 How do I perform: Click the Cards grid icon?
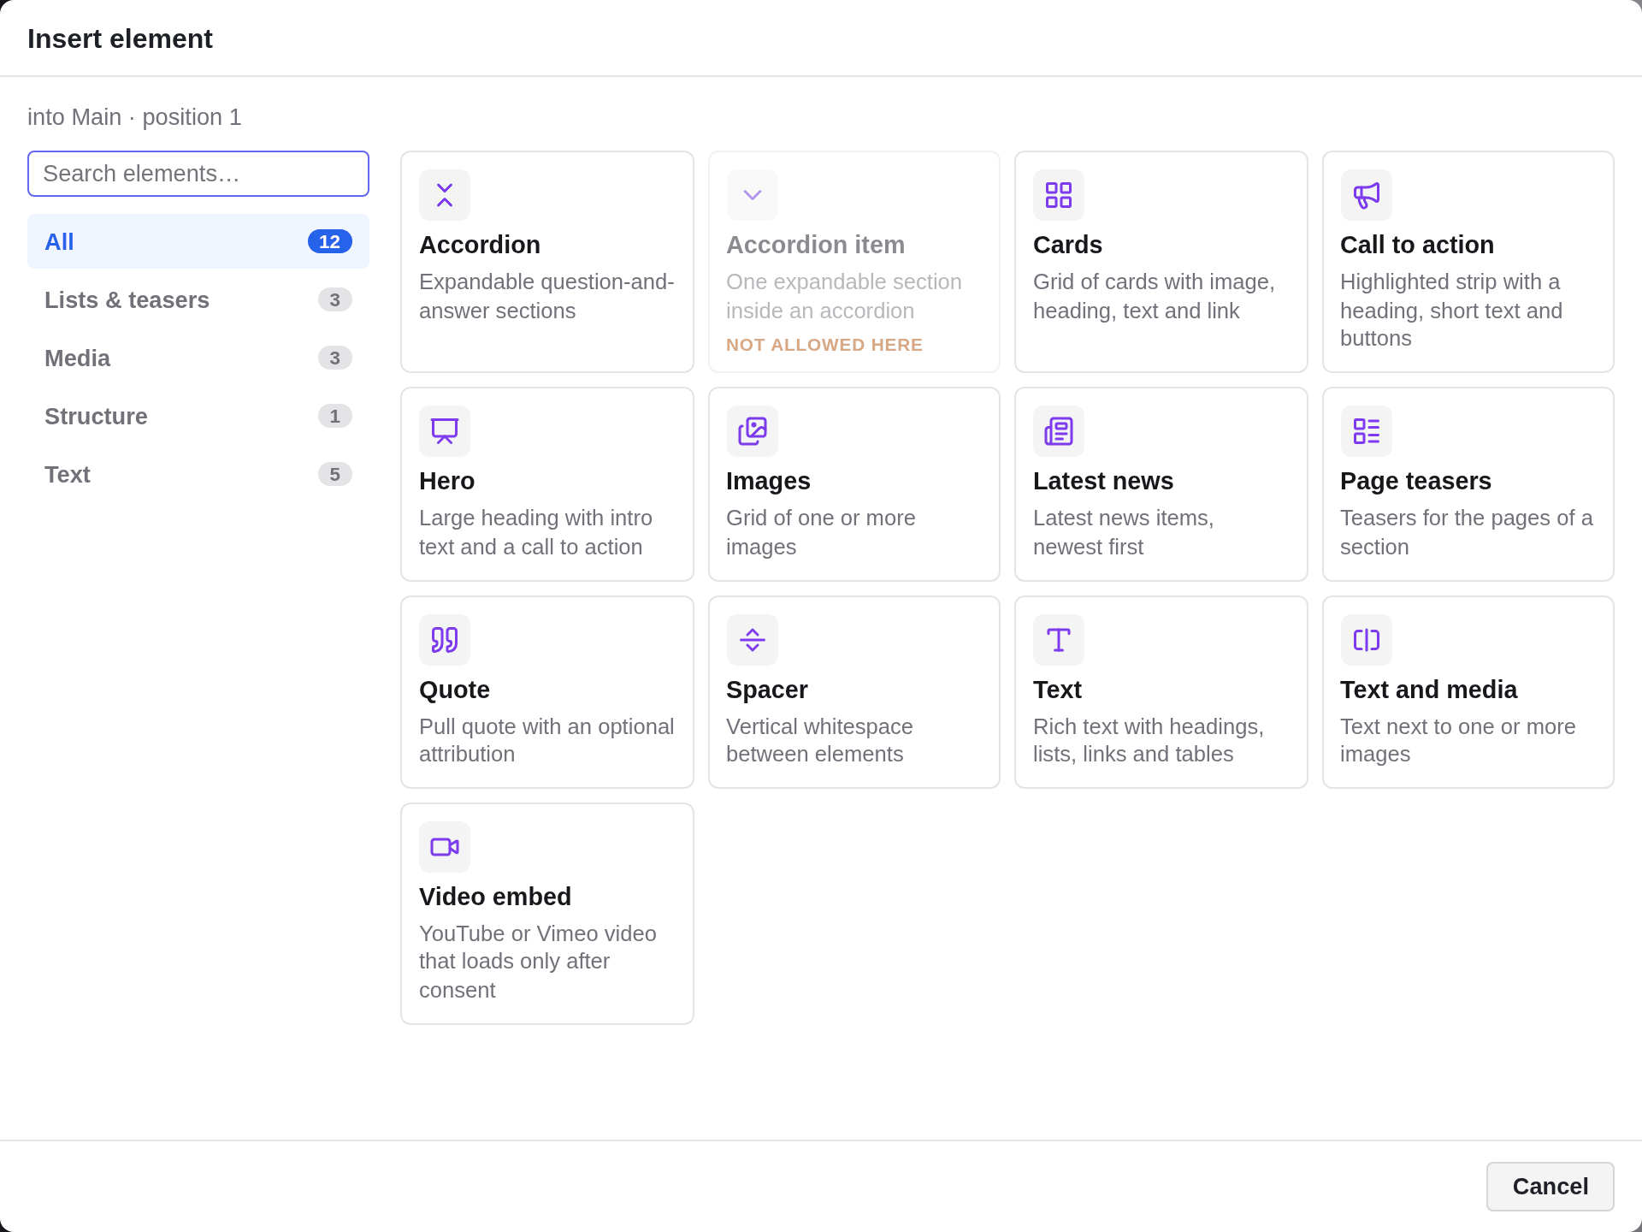click(x=1059, y=195)
